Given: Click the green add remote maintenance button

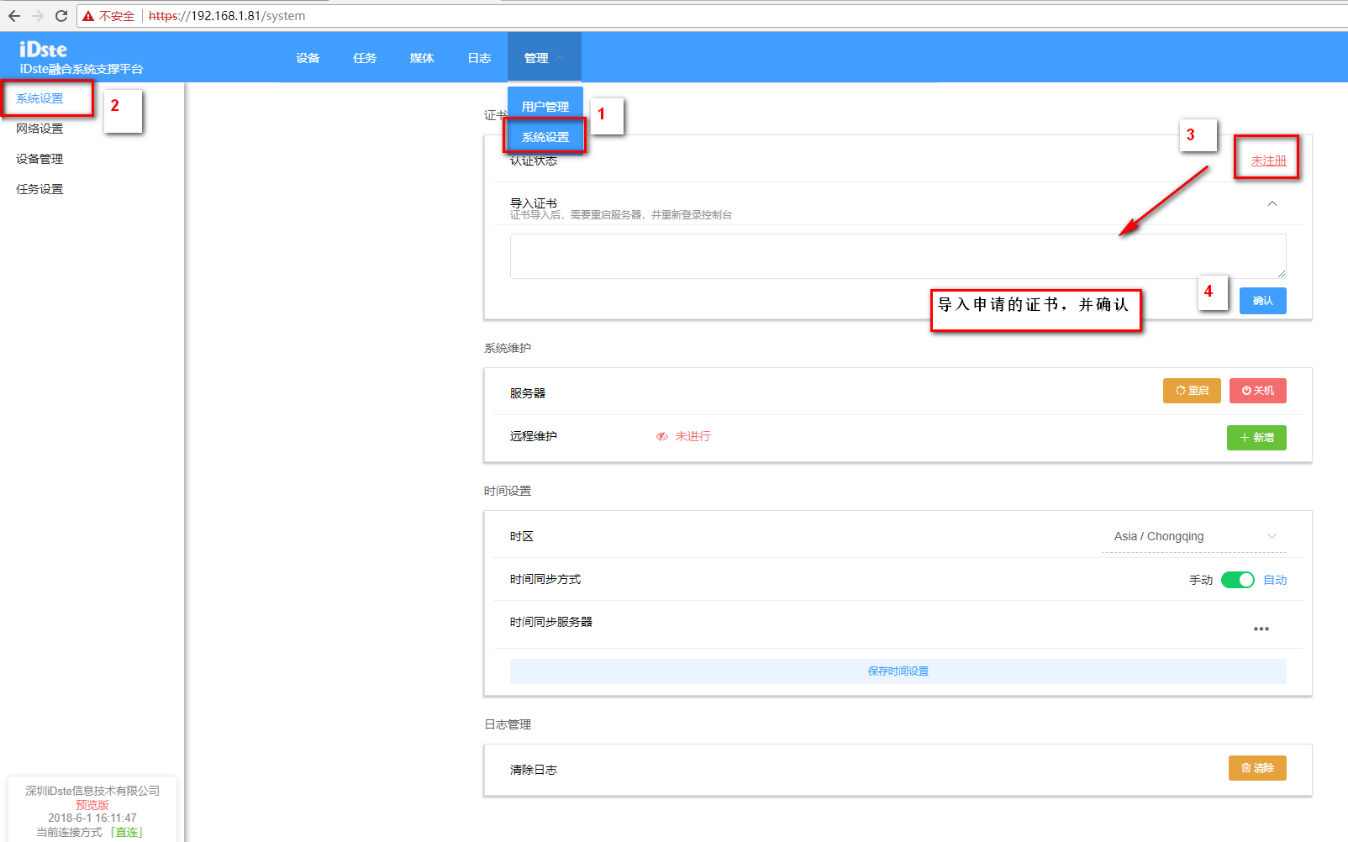Looking at the screenshot, I should (x=1256, y=438).
